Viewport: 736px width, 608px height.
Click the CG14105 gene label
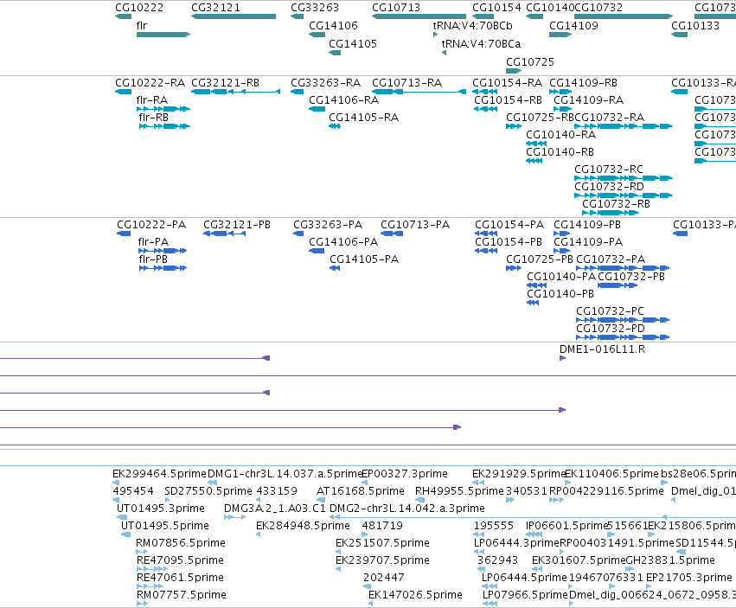(353, 43)
